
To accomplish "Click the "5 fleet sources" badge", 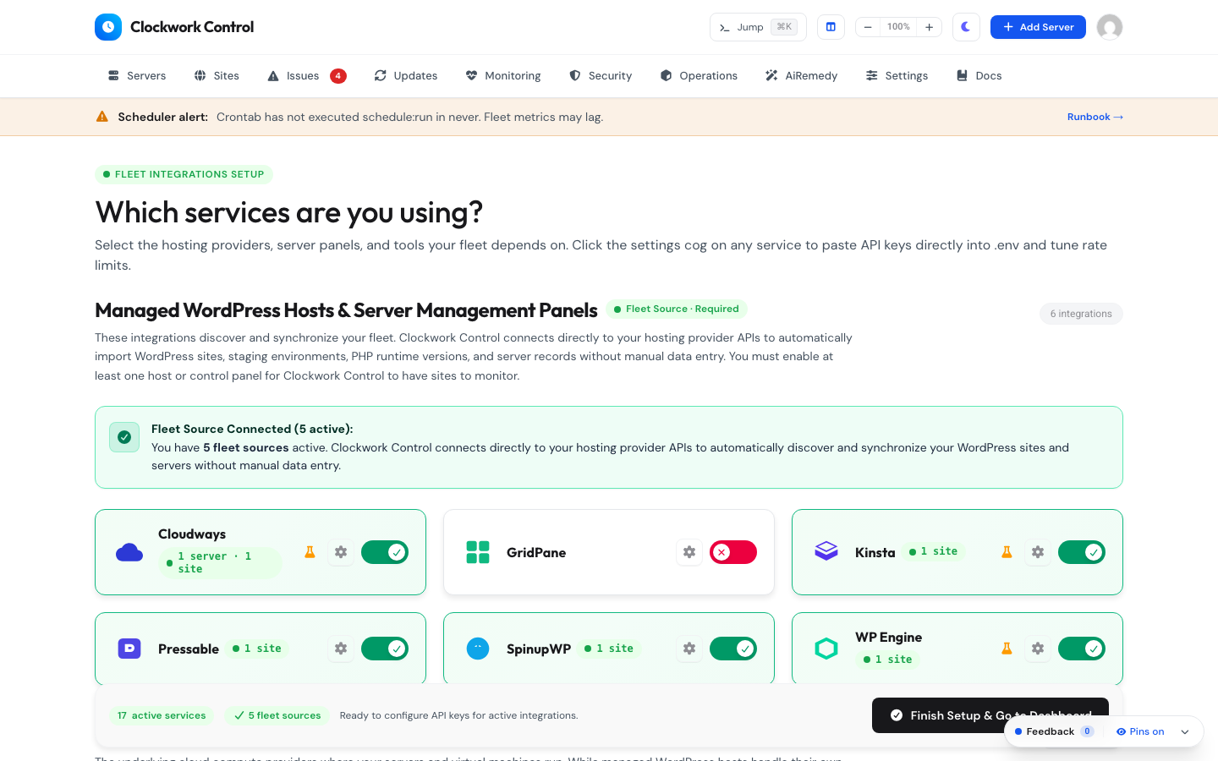I will (x=277, y=715).
